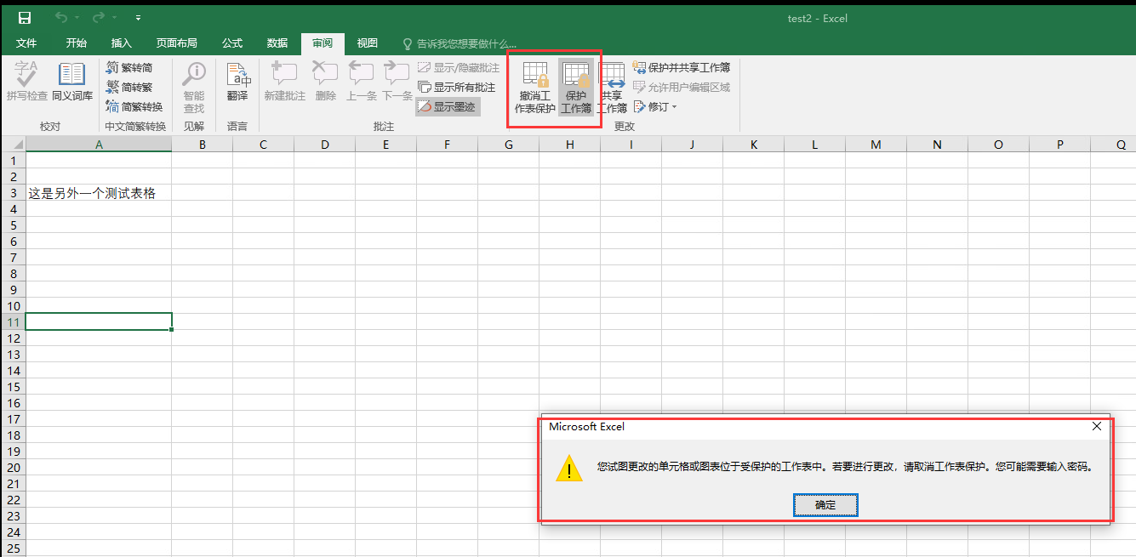The height and width of the screenshot is (557, 1136).
Task: Open 简繁转换 conversion dialog
Action: pos(134,106)
